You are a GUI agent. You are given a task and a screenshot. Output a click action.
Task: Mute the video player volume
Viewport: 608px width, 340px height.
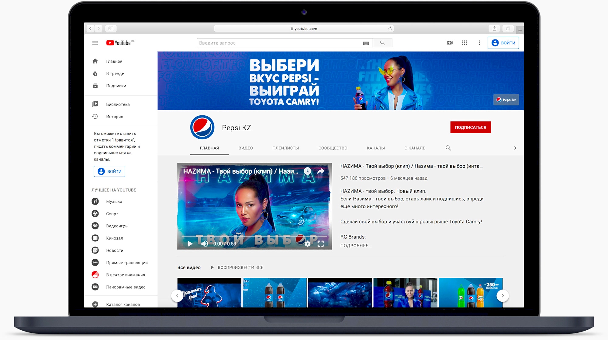pos(205,244)
